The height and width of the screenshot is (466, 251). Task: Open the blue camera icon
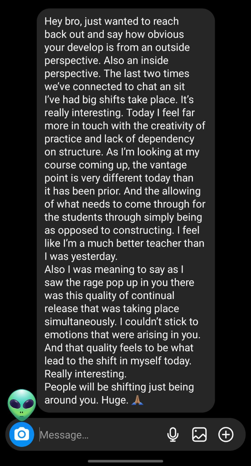22,434
